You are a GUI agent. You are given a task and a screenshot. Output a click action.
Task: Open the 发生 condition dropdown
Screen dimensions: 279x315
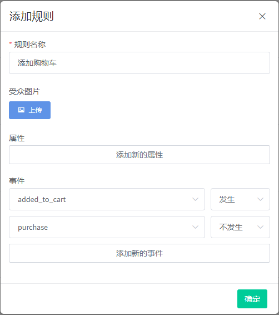(240, 199)
